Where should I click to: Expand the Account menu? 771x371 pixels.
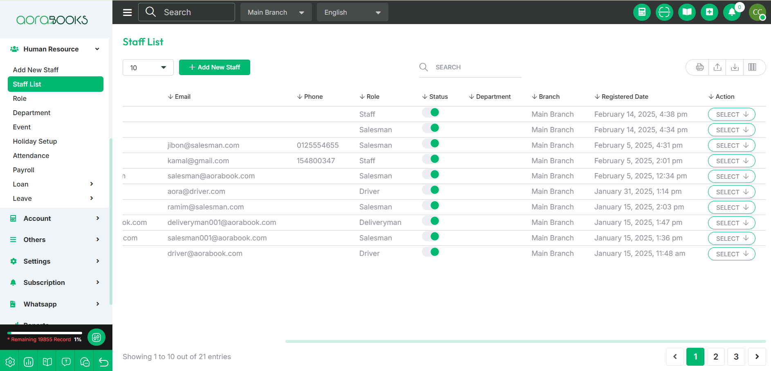[x=55, y=218]
